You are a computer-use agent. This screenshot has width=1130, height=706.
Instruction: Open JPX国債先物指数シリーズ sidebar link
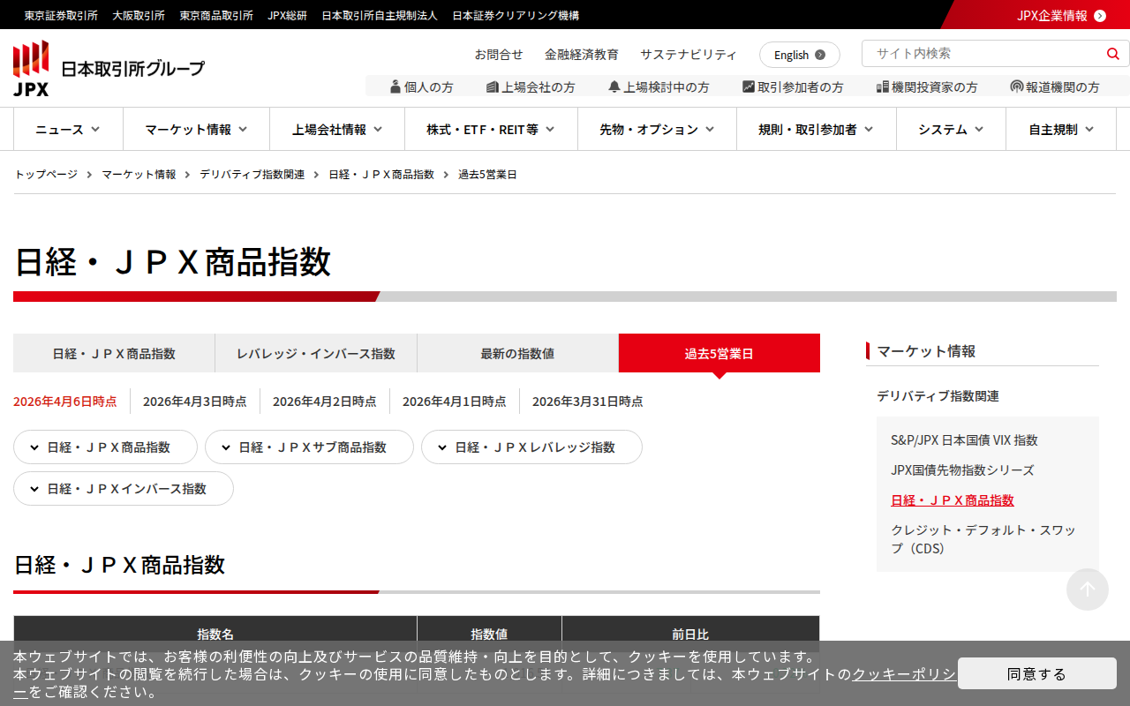pyautogui.click(x=962, y=470)
